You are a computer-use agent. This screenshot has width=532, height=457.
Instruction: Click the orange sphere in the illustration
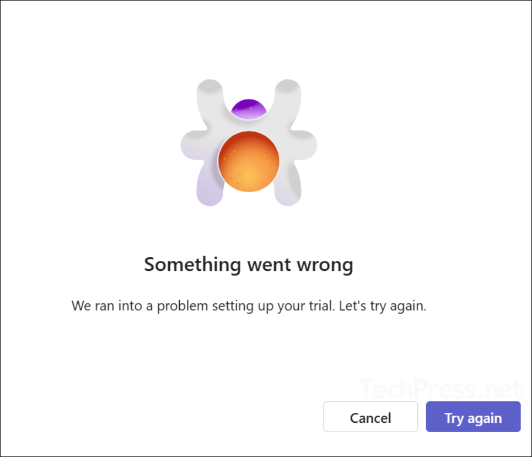tap(249, 161)
